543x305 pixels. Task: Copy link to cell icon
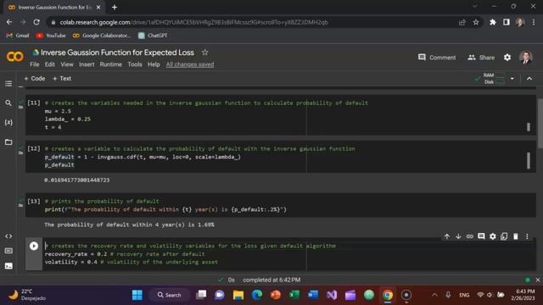(469, 236)
